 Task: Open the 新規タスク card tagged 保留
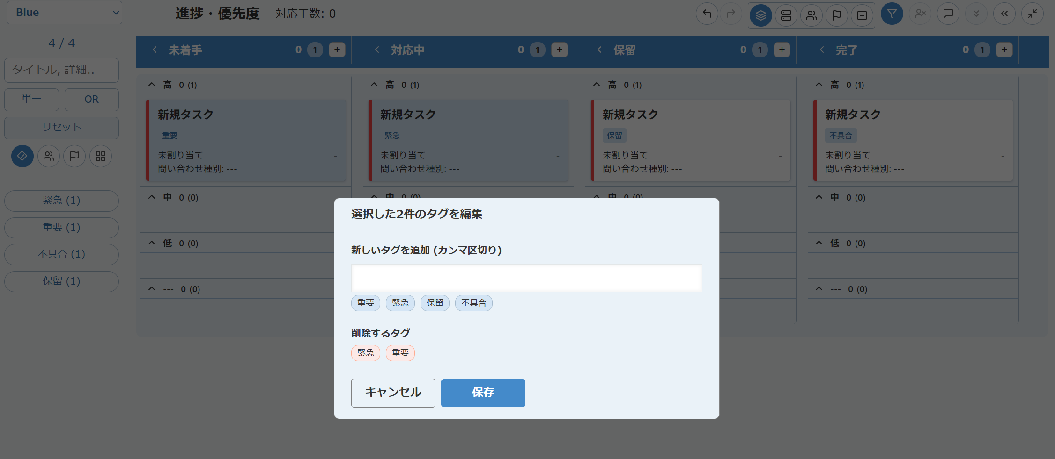[x=691, y=140]
